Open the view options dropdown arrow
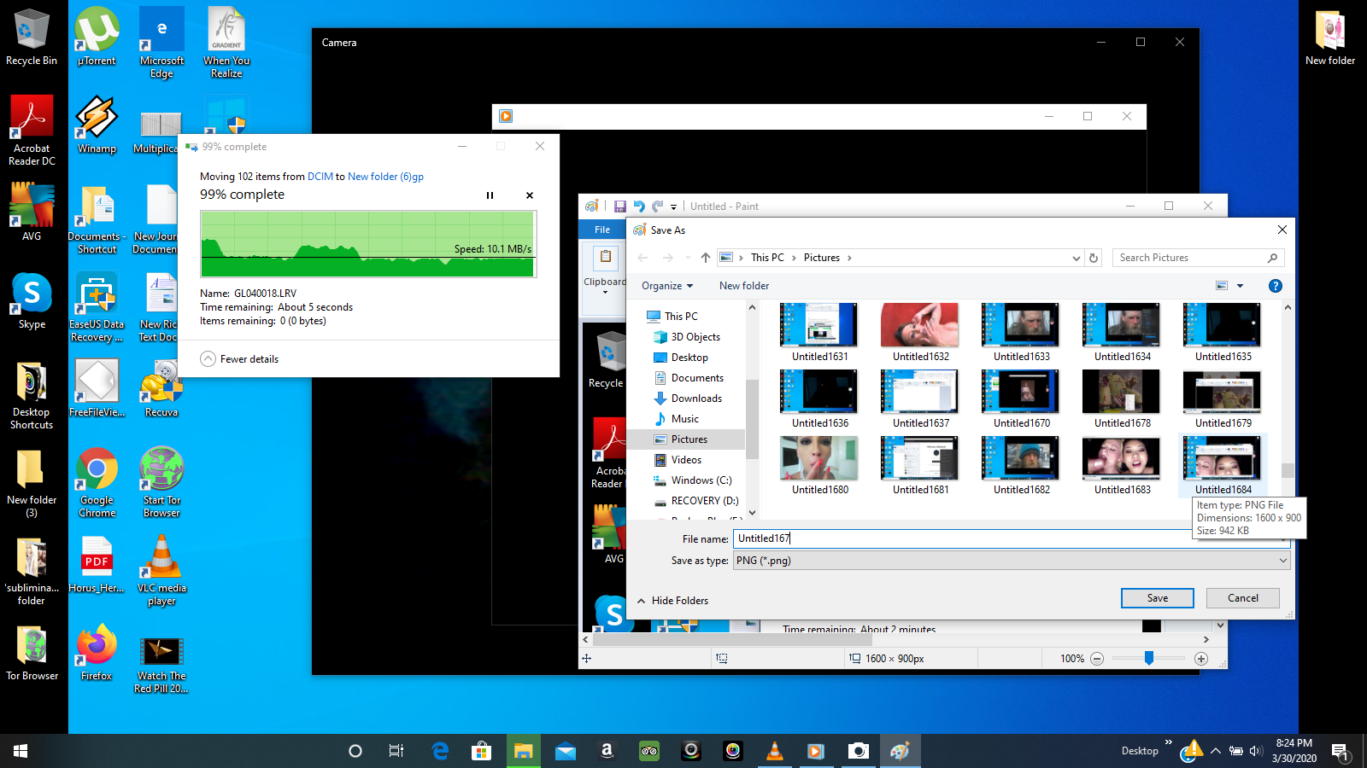This screenshot has width=1367, height=768. tap(1241, 286)
